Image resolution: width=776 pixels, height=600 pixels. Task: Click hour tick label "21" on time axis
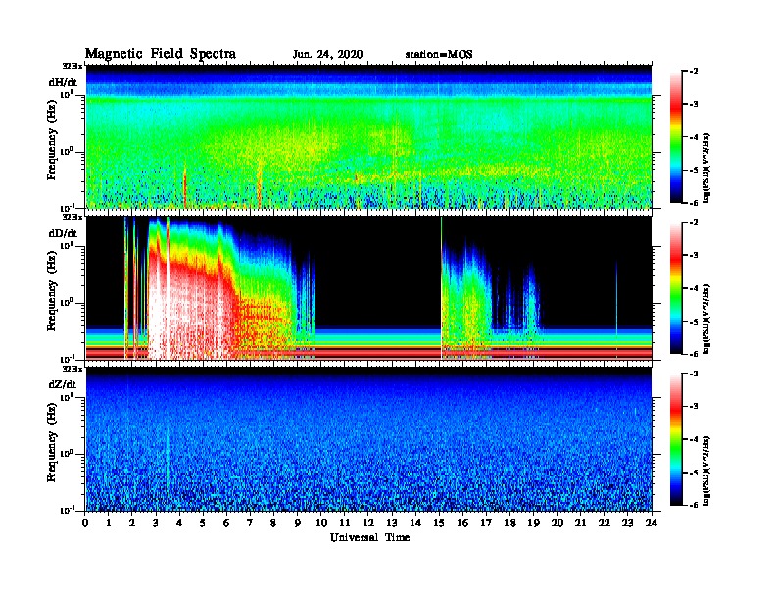[x=580, y=524]
